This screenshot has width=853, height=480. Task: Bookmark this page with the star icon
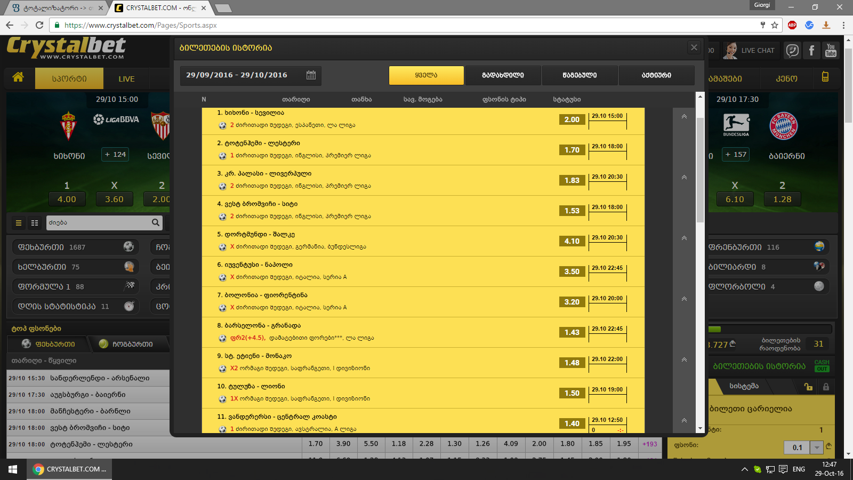775,25
